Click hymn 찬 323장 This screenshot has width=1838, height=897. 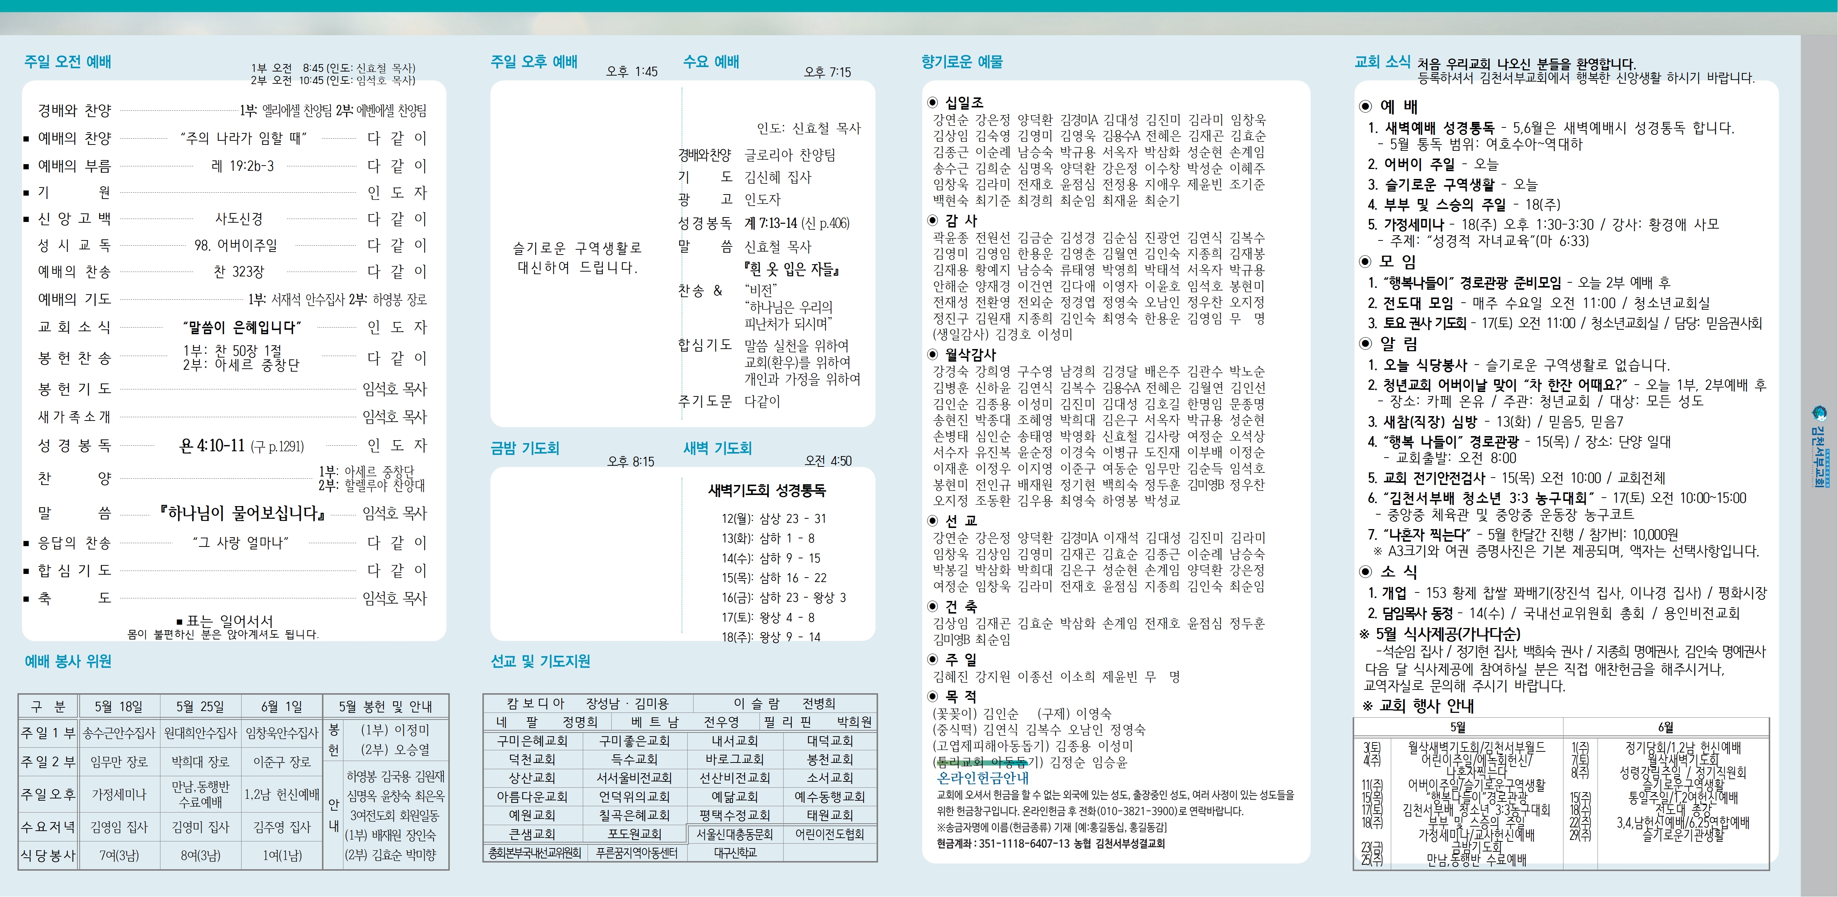tap(239, 272)
